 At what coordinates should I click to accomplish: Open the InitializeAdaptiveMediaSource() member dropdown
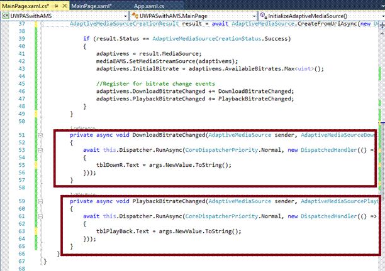click(x=383, y=16)
